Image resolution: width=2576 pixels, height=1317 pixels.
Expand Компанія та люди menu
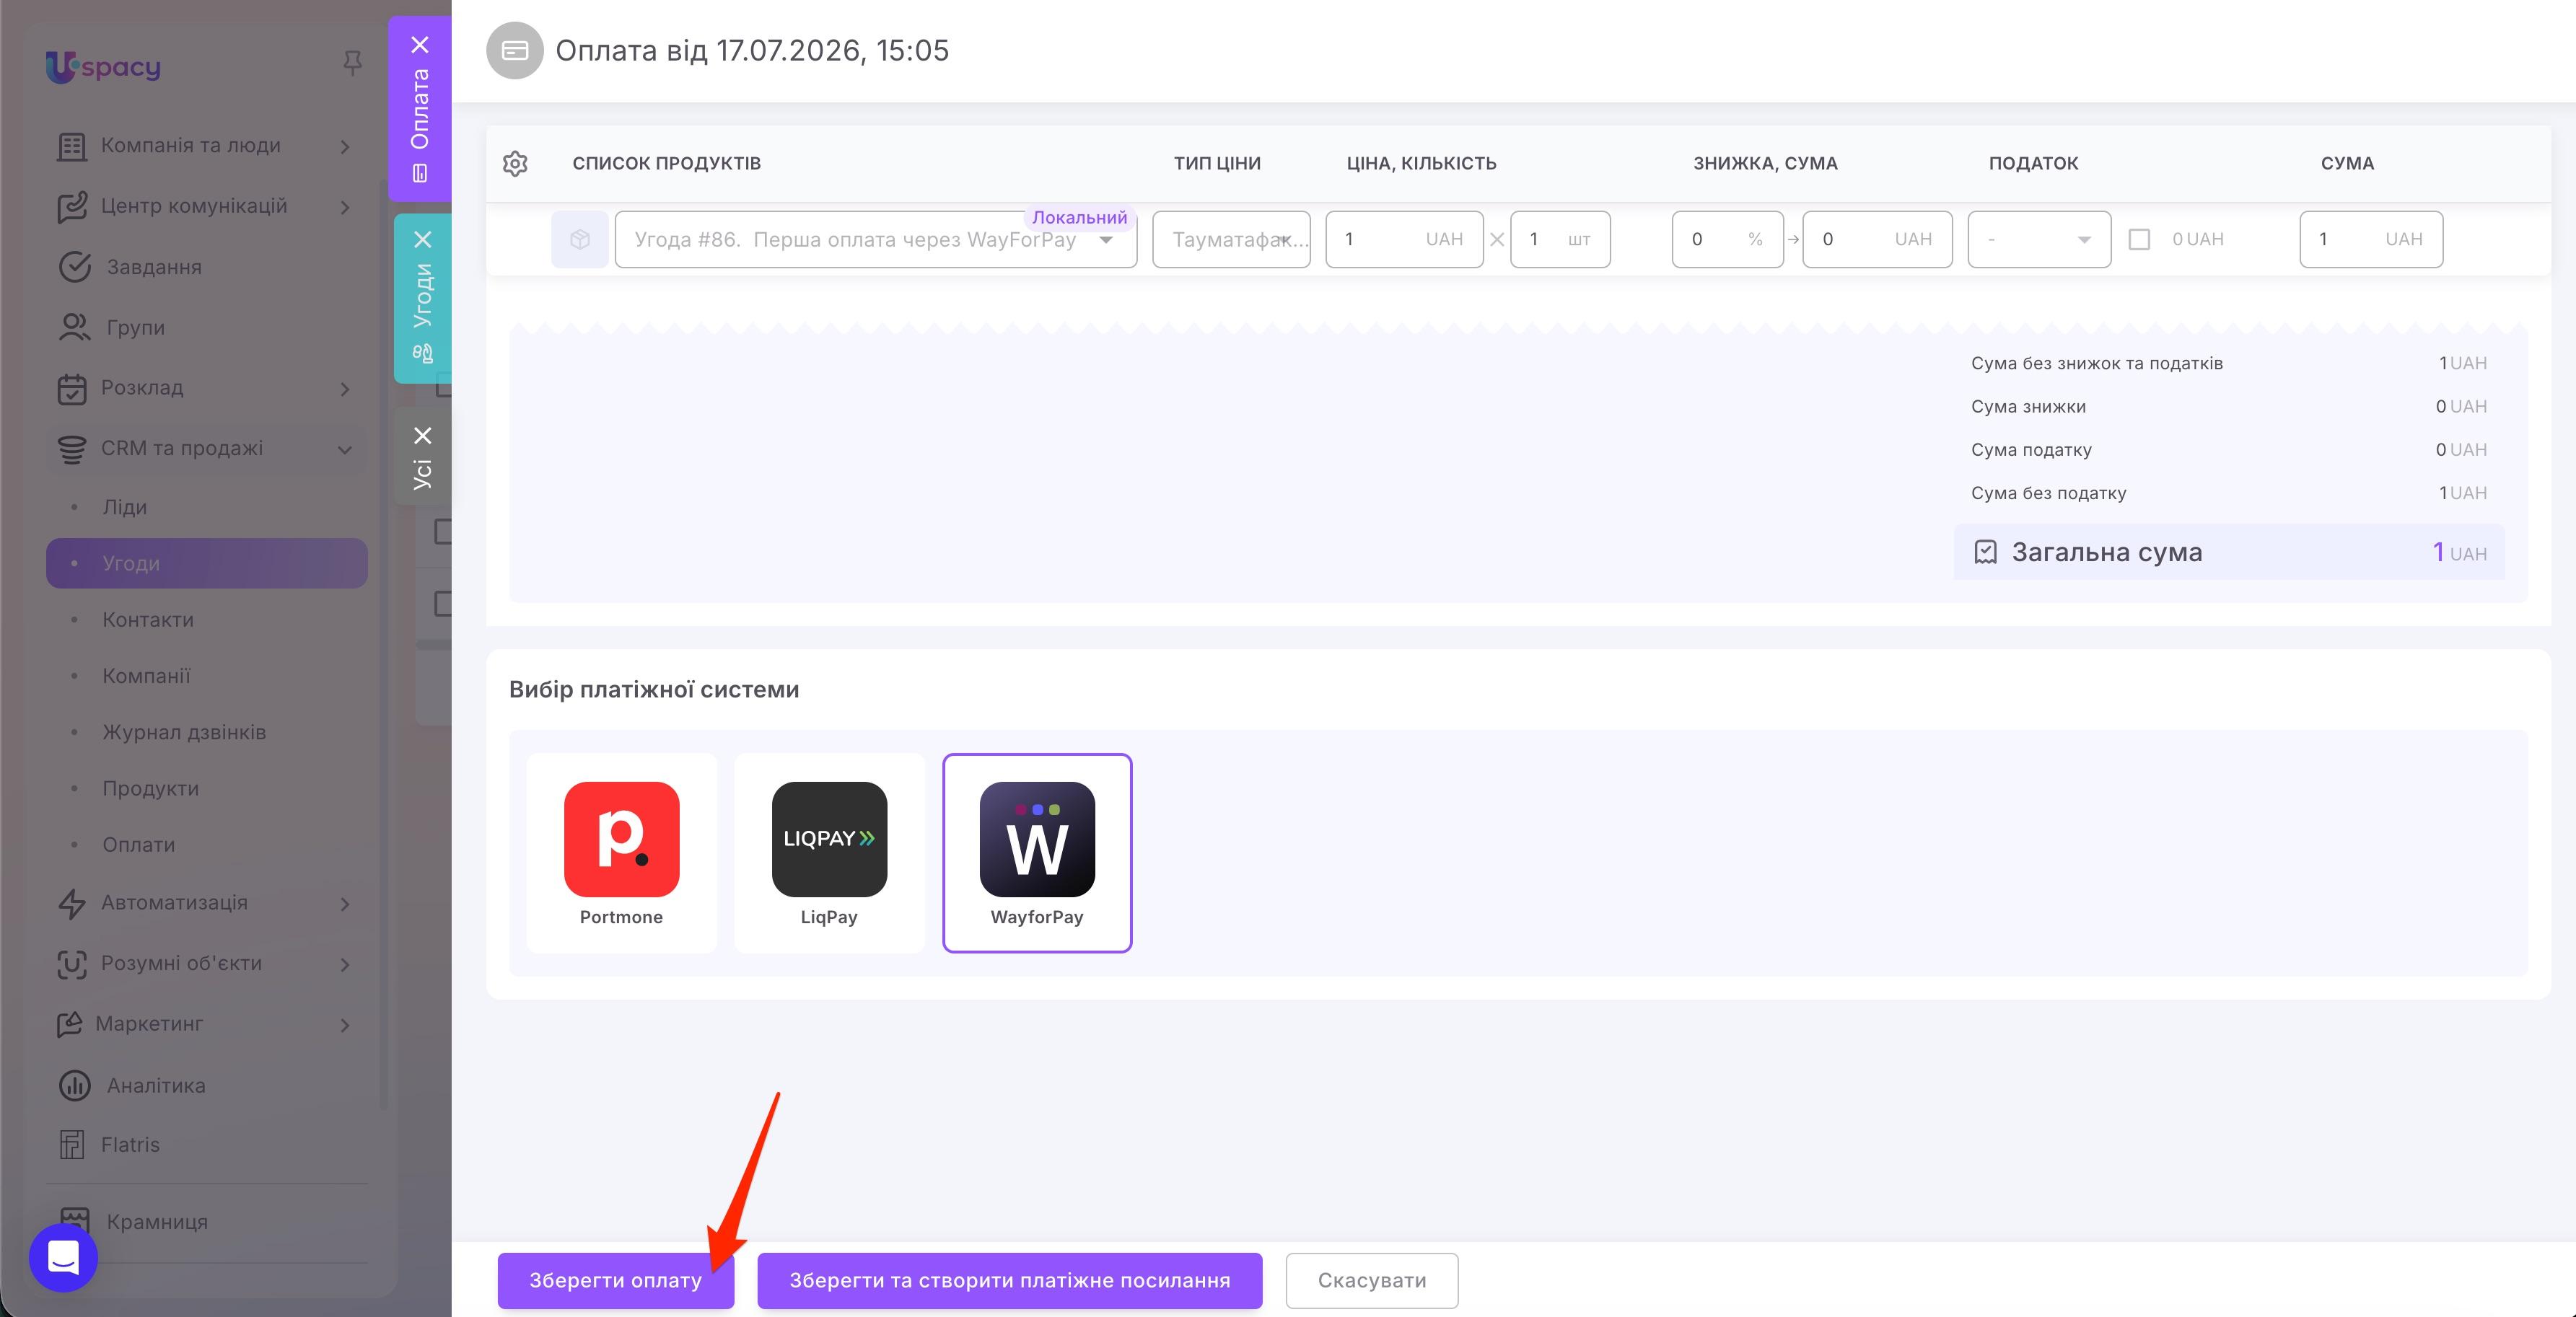click(345, 147)
